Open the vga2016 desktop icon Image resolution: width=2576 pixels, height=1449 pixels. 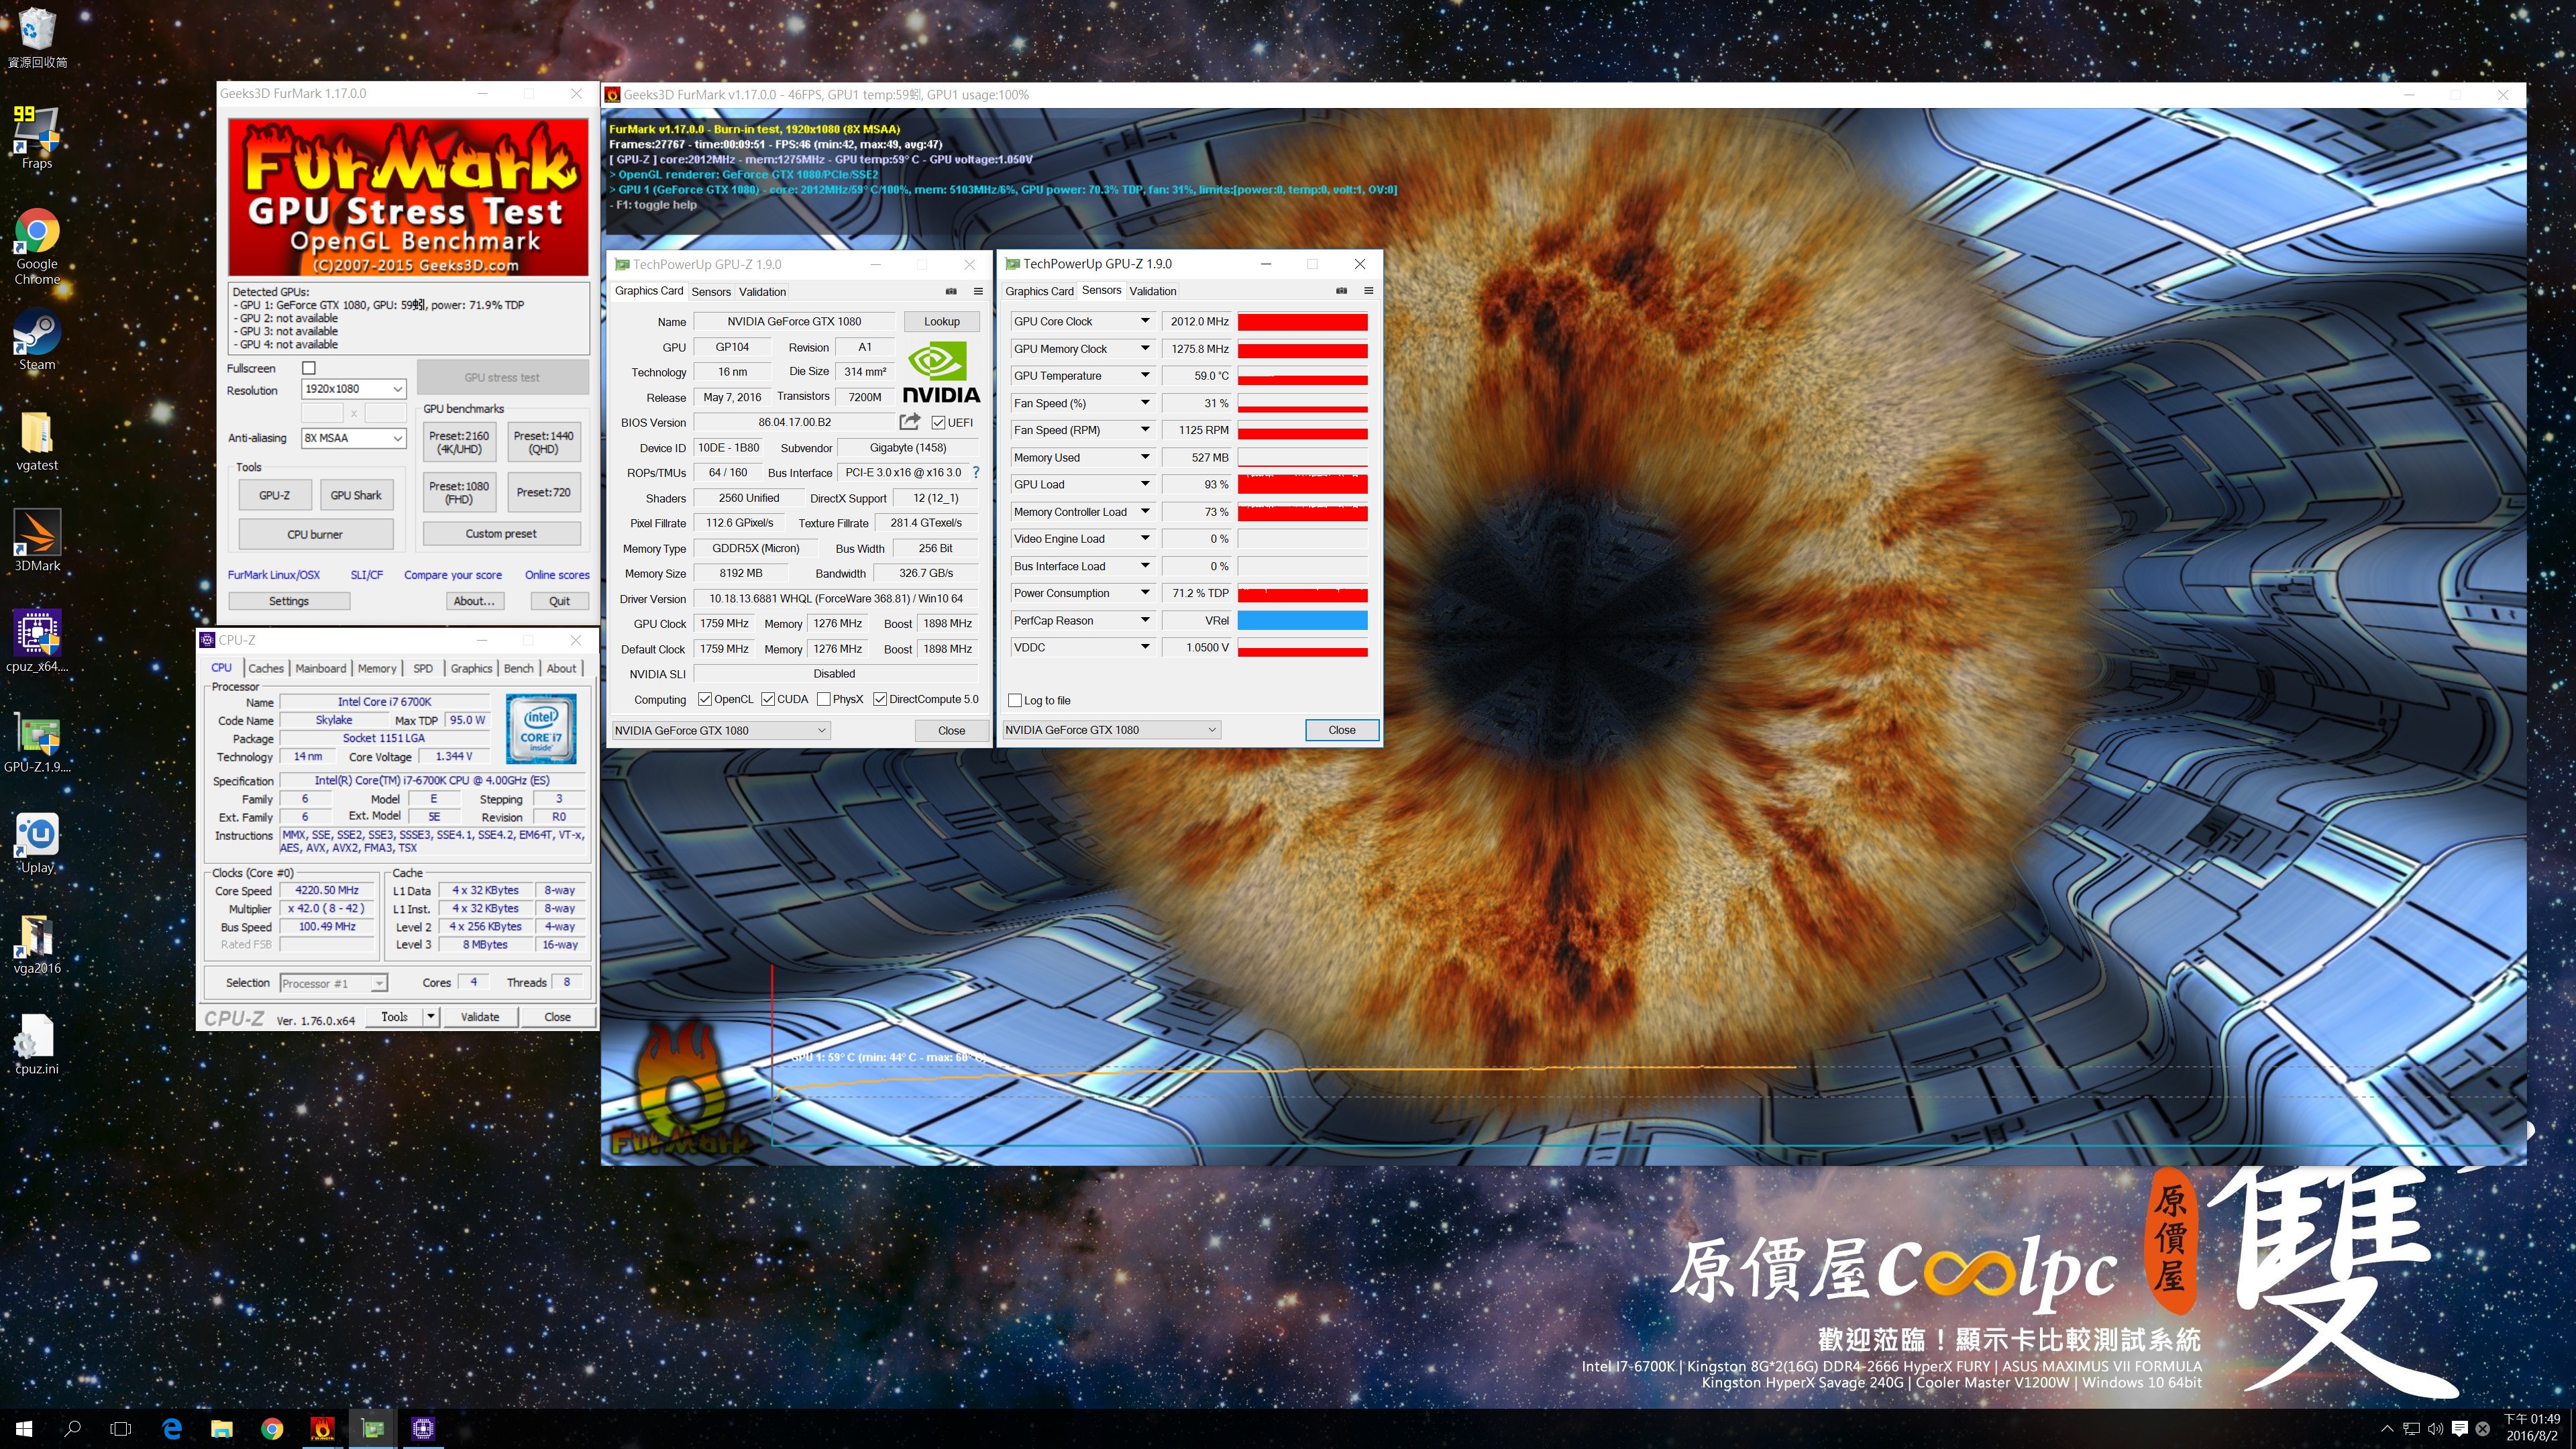pos(37,944)
